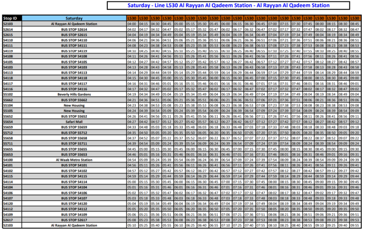Click stop ID 55654 cell
The width and height of the screenshot is (365, 231).
click(x=9, y=121)
